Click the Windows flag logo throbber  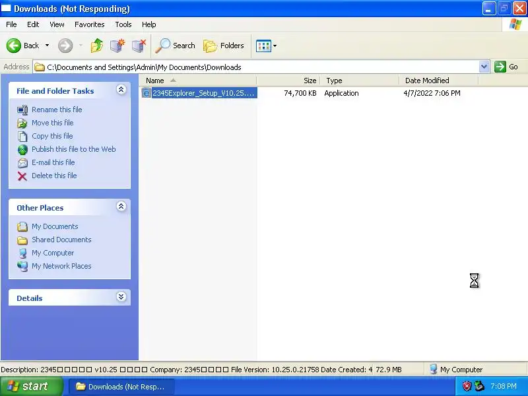(x=515, y=24)
